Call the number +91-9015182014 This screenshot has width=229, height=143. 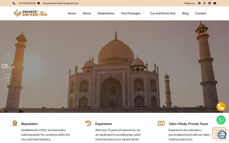tap(27, 3)
